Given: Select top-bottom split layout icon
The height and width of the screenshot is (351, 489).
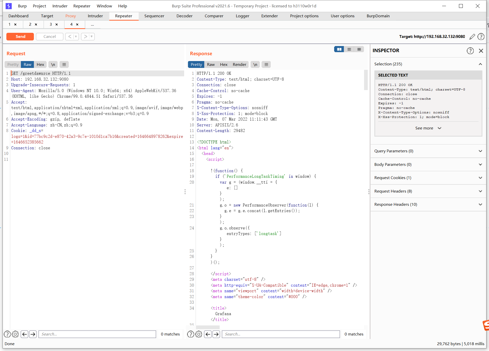Looking at the screenshot, I should (x=349, y=49).
